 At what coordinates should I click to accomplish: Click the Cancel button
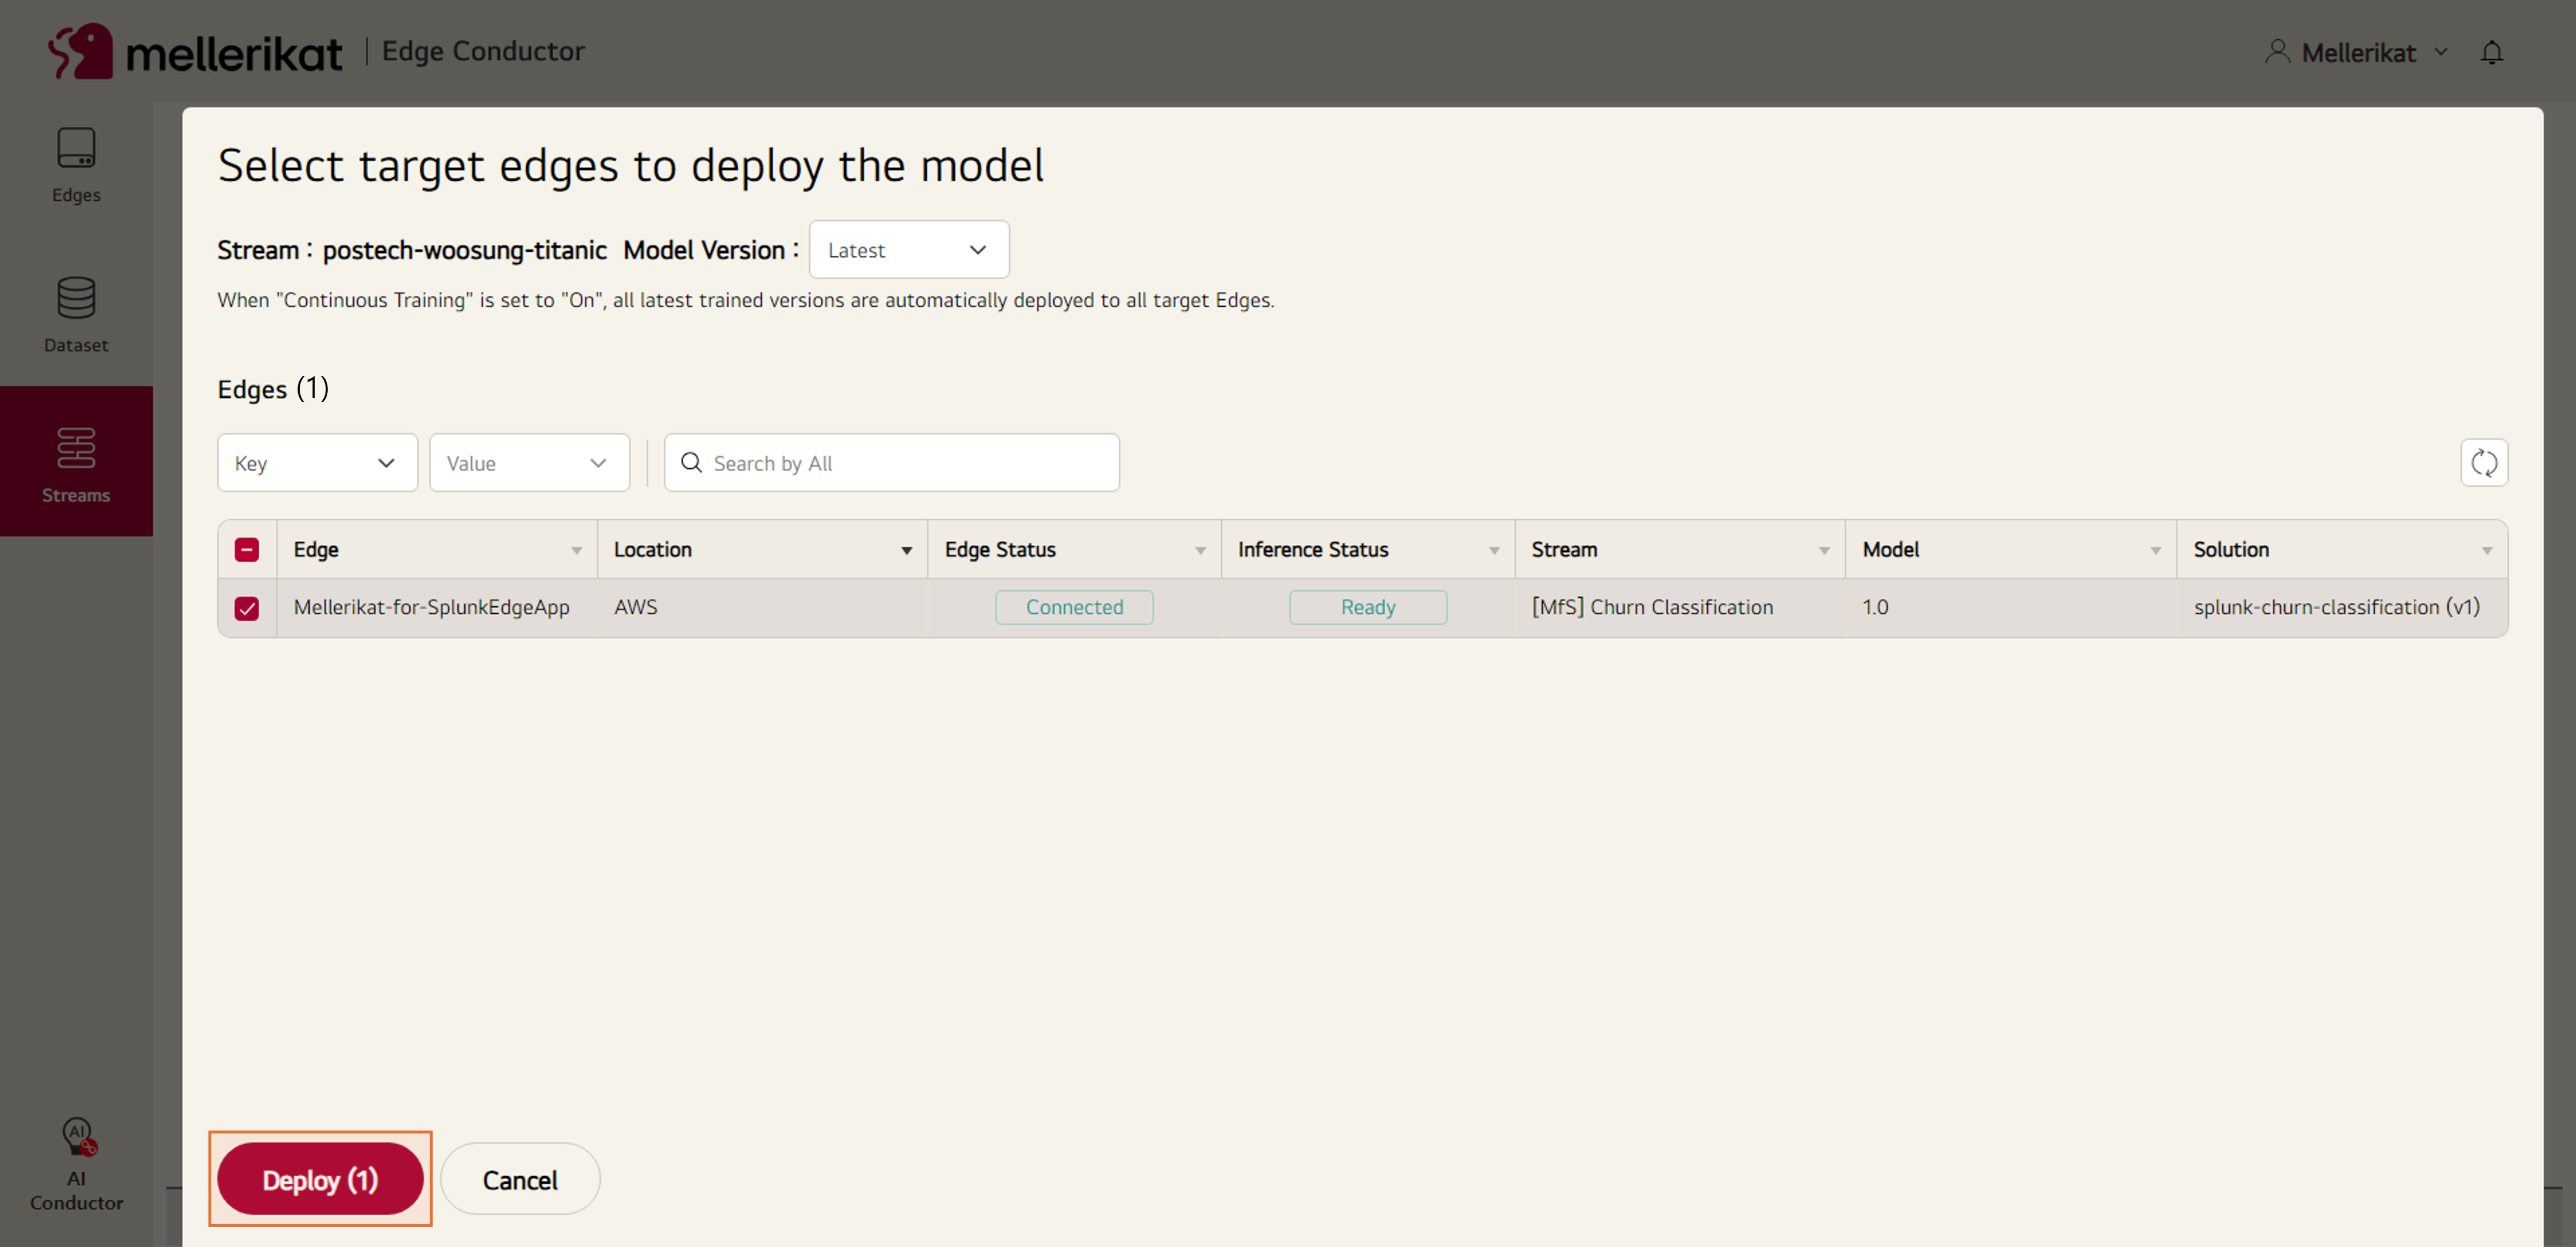pos(520,1179)
